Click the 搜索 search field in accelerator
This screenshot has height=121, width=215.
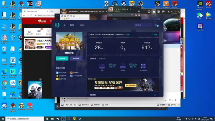pos(143,25)
